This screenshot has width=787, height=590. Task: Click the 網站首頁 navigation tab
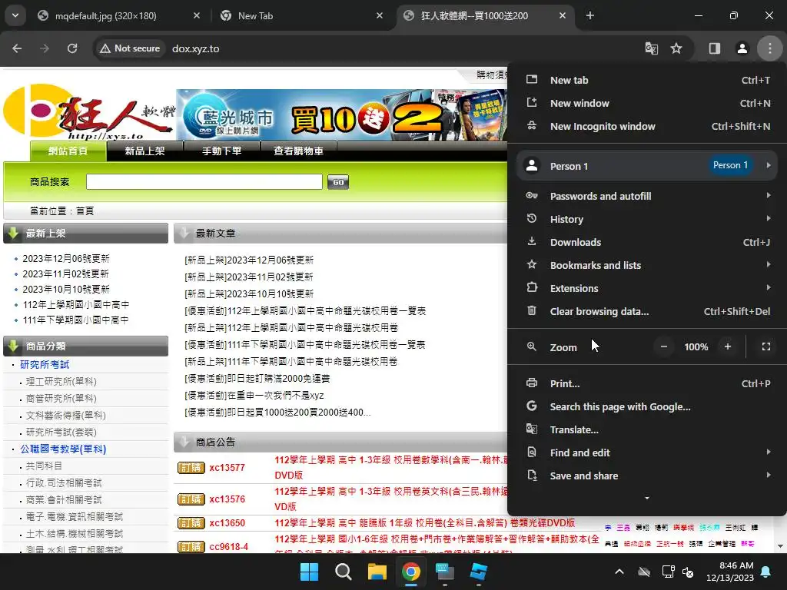point(68,151)
